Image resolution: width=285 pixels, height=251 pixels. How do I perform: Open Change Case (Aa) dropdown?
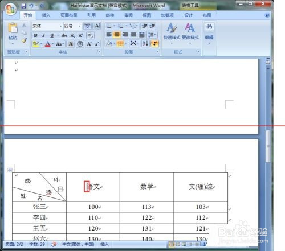pyautogui.click(x=60, y=44)
